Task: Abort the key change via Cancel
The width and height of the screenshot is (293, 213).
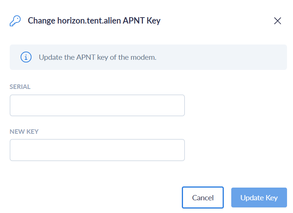Action: point(203,197)
